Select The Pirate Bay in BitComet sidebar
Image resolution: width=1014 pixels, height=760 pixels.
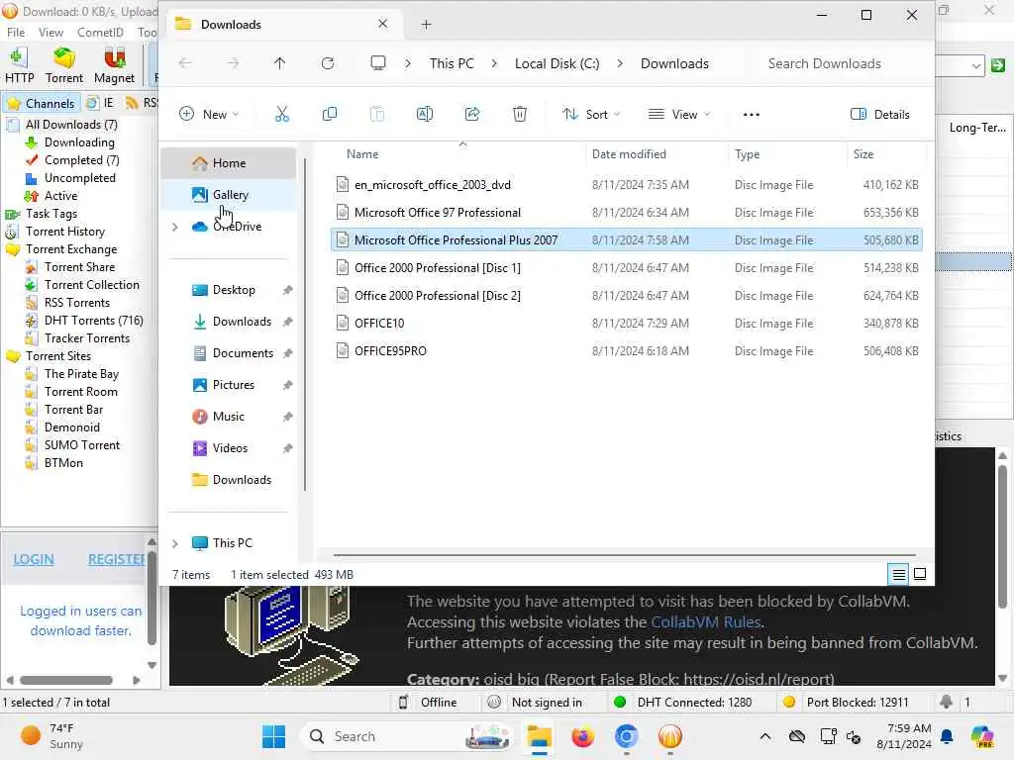81,374
